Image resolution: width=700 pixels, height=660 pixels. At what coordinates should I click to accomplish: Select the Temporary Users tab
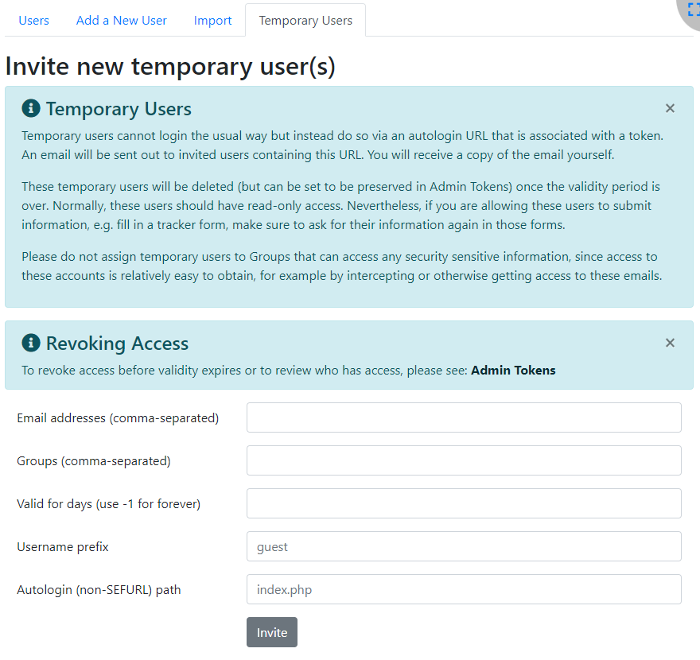click(x=305, y=21)
